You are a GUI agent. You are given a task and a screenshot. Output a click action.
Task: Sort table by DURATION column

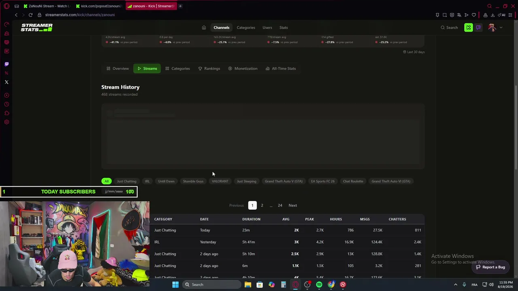click(251, 219)
